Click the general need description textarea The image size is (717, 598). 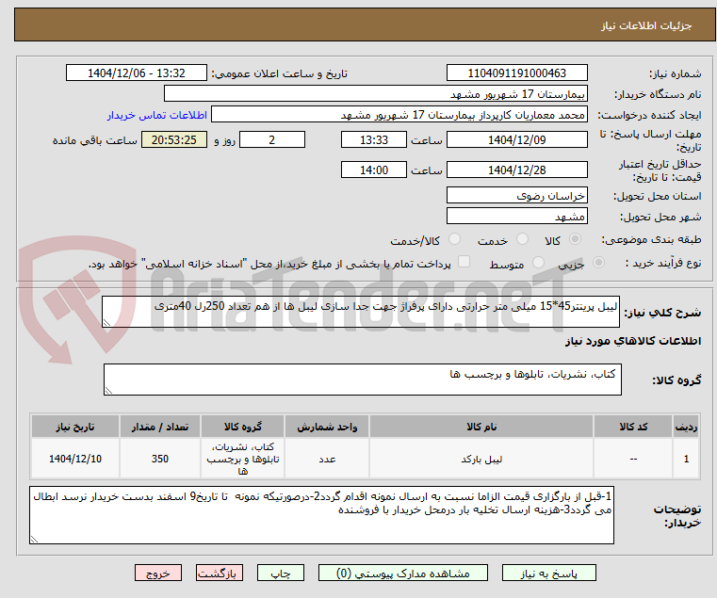pyautogui.click(x=360, y=312)
